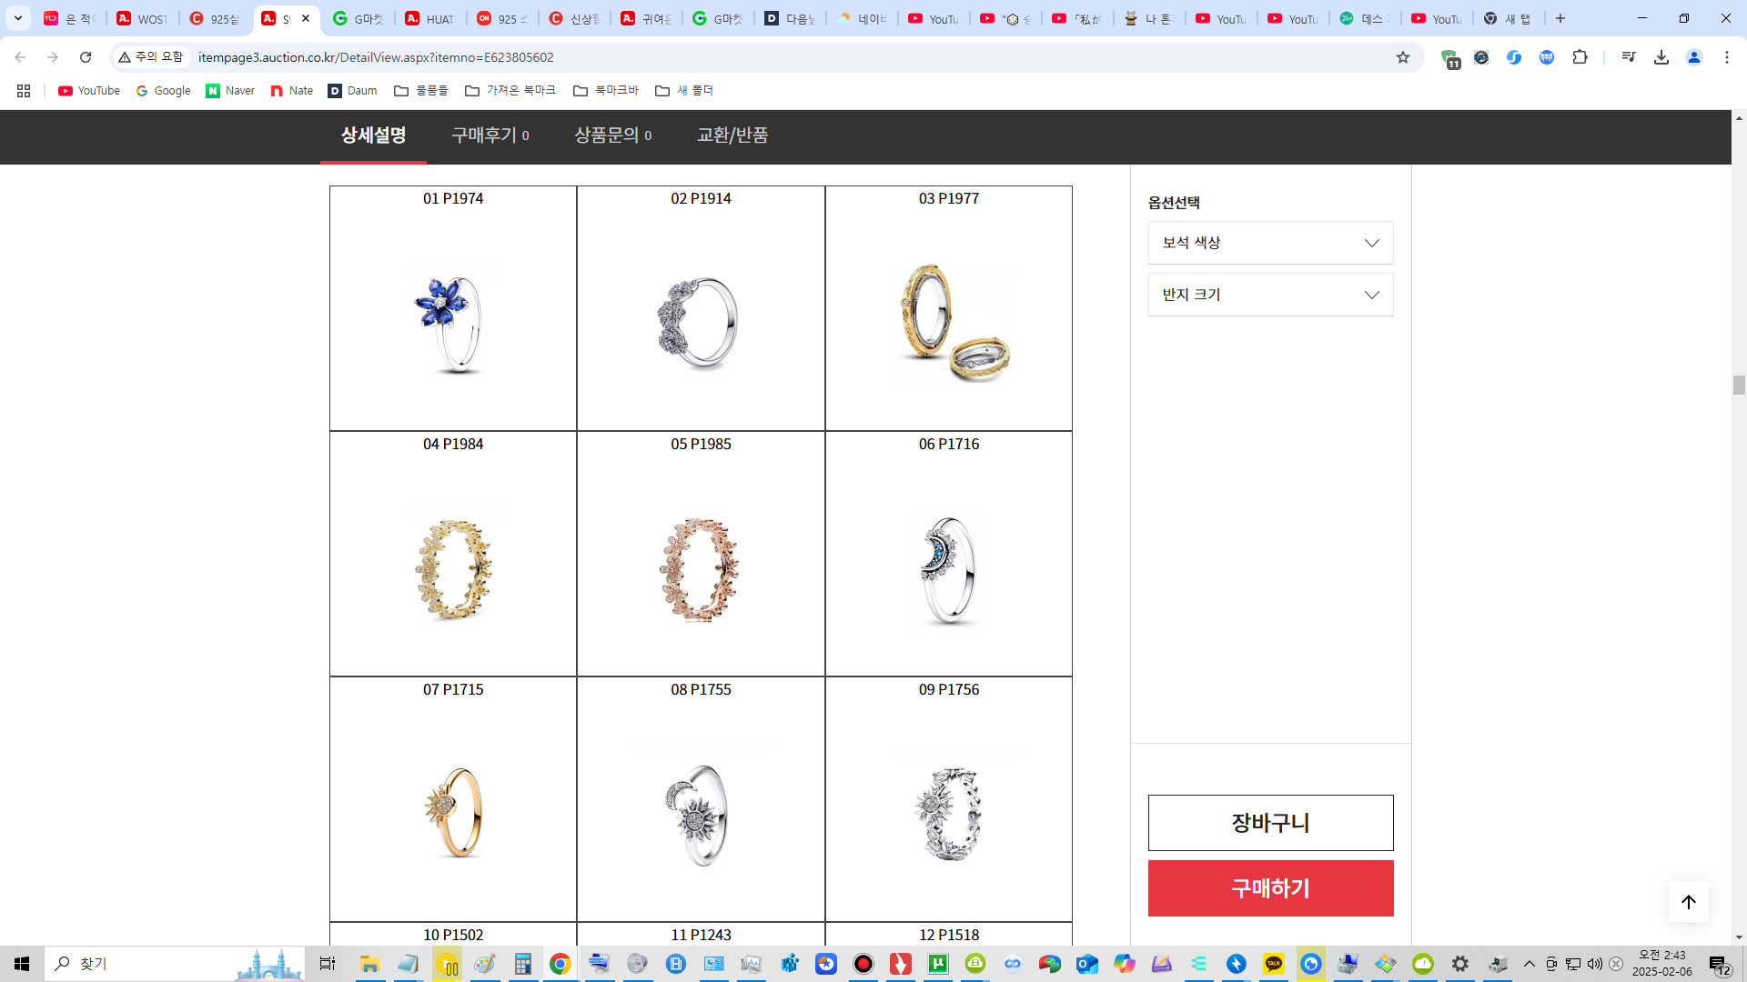Open the Chrome profile avatar
Screen dimensions: 1747x982
pyautogui.click(x=1694, y=57)
